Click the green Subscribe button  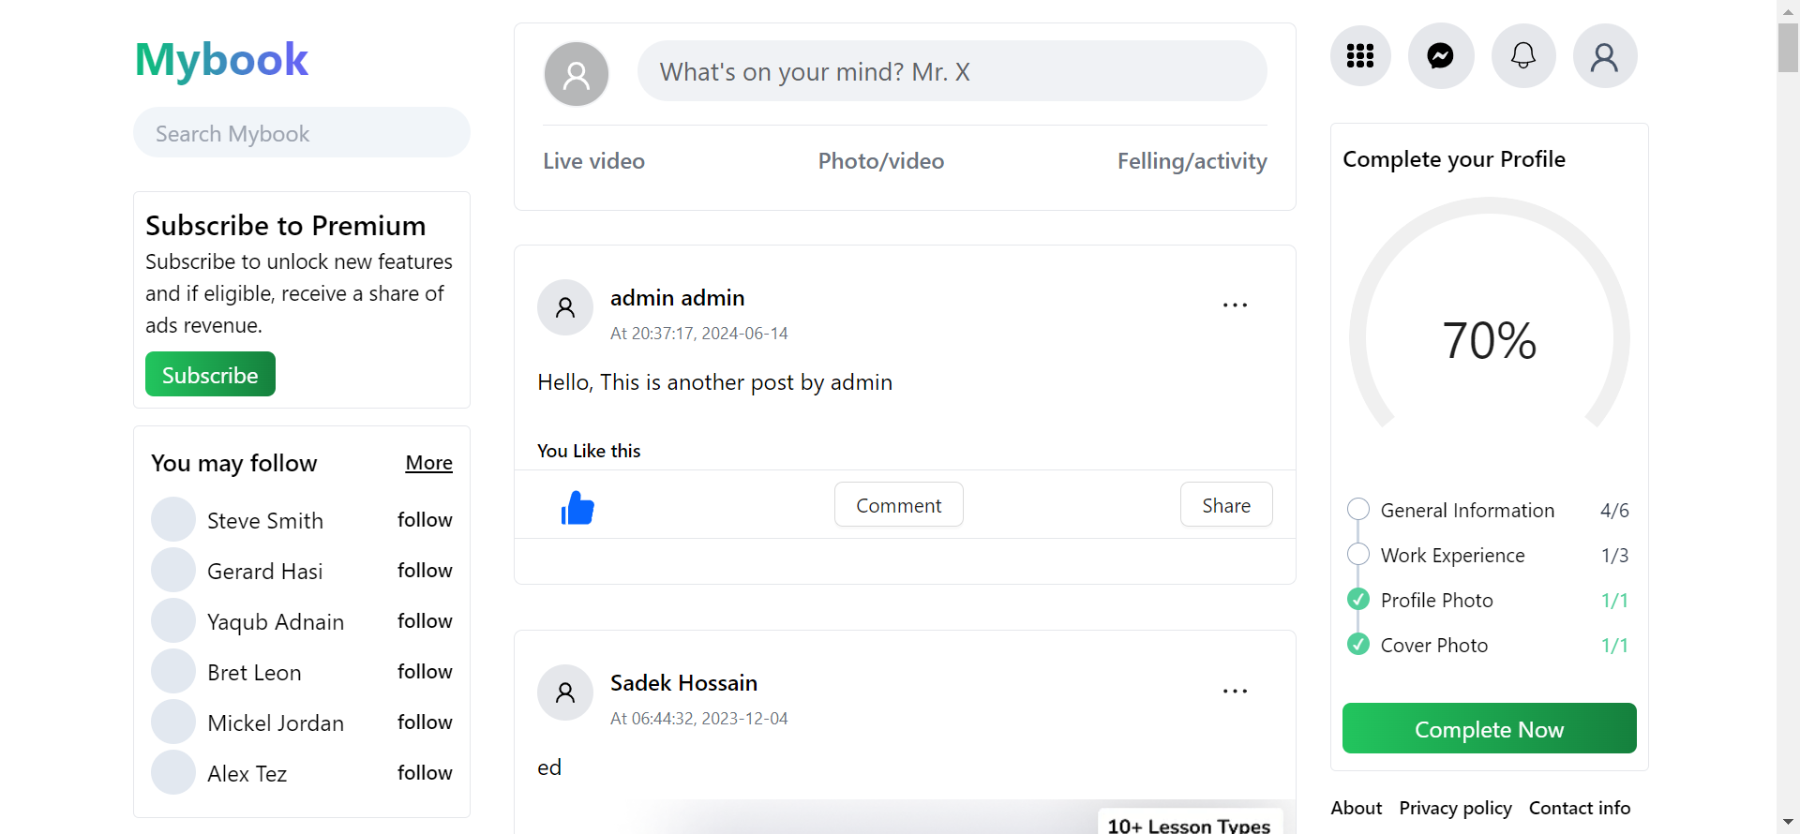[x=210, y=374]
